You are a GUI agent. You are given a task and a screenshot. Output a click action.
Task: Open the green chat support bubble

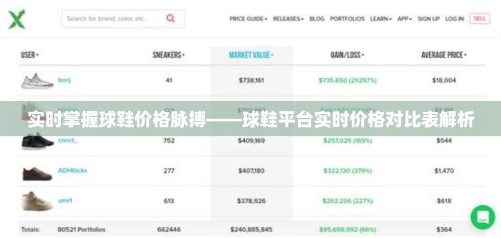click(x=482, y=217)
